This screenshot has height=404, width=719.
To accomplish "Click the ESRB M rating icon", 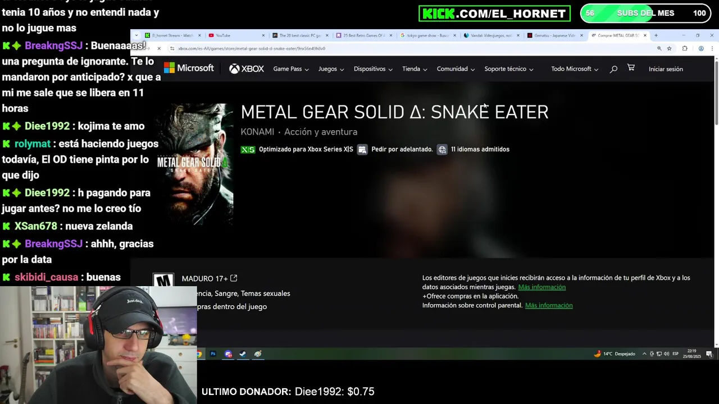I will pos(163,281).
